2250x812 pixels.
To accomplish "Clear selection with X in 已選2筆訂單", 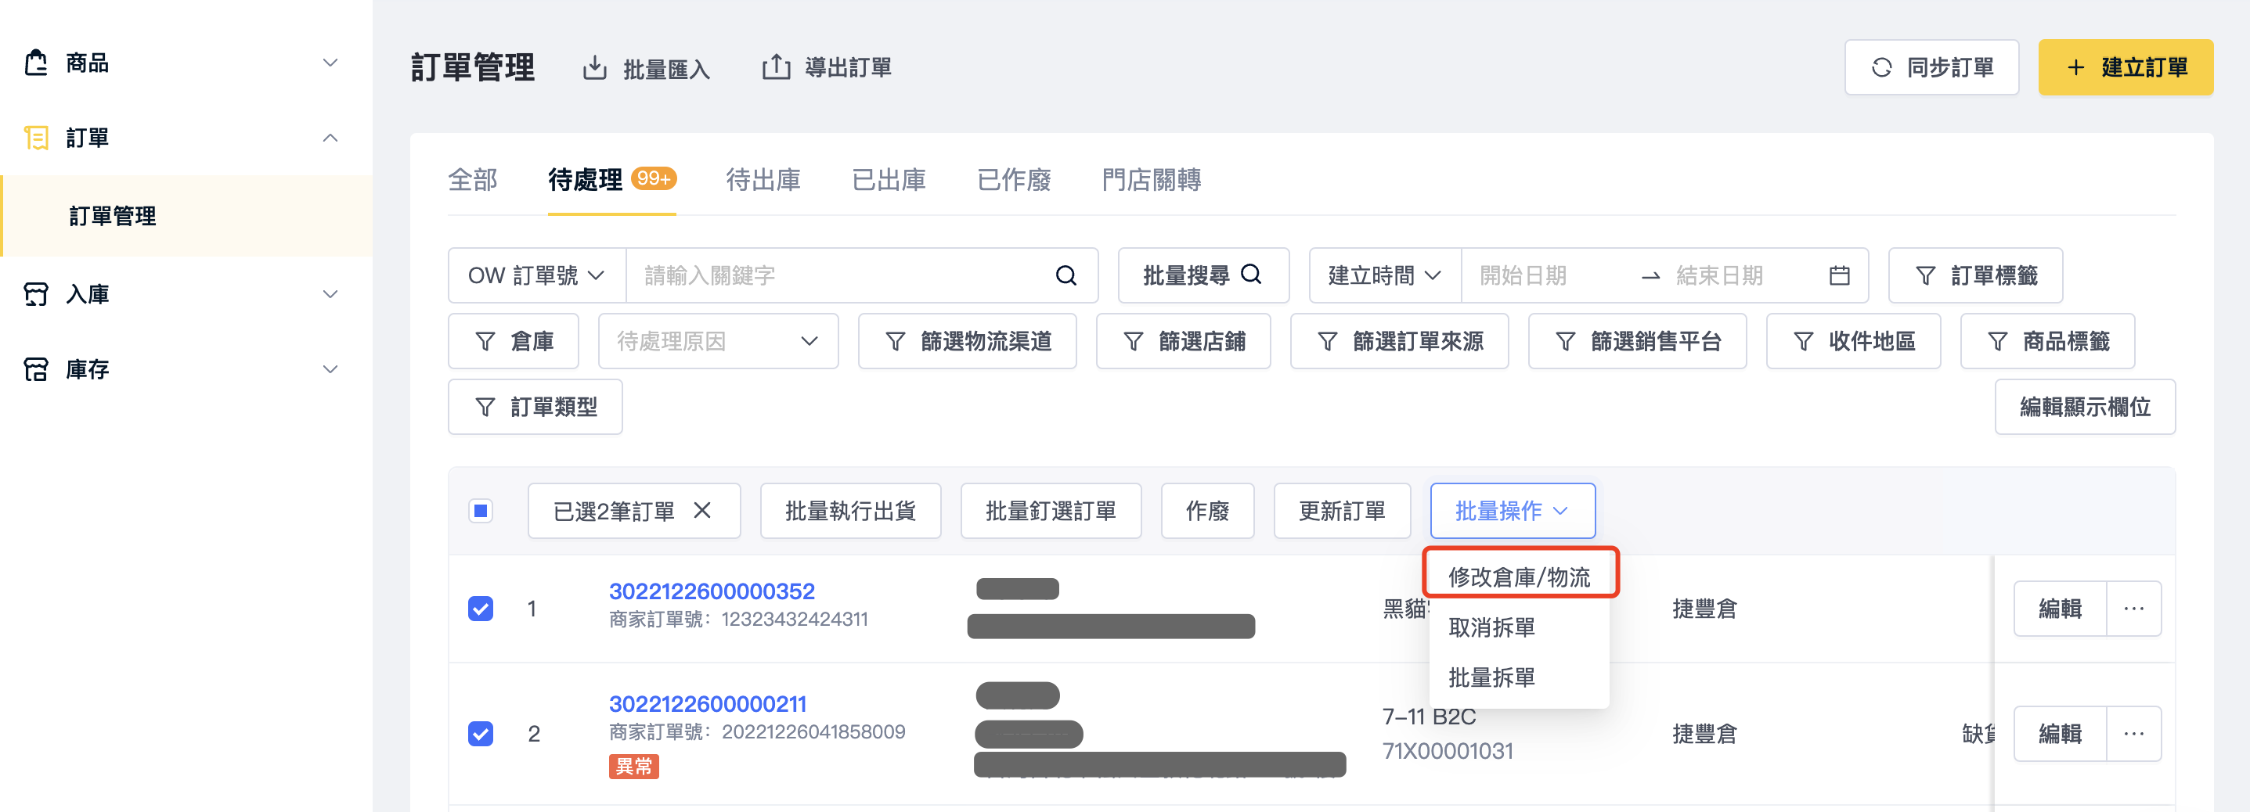I will (x=702, y=510).
